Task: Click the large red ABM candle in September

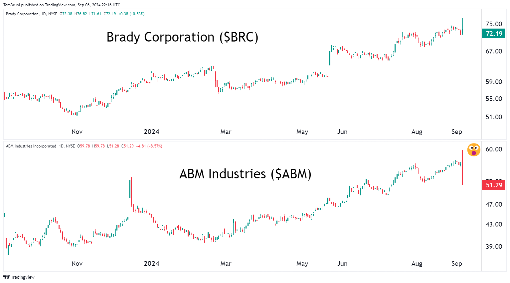Action: pos(462,168)
